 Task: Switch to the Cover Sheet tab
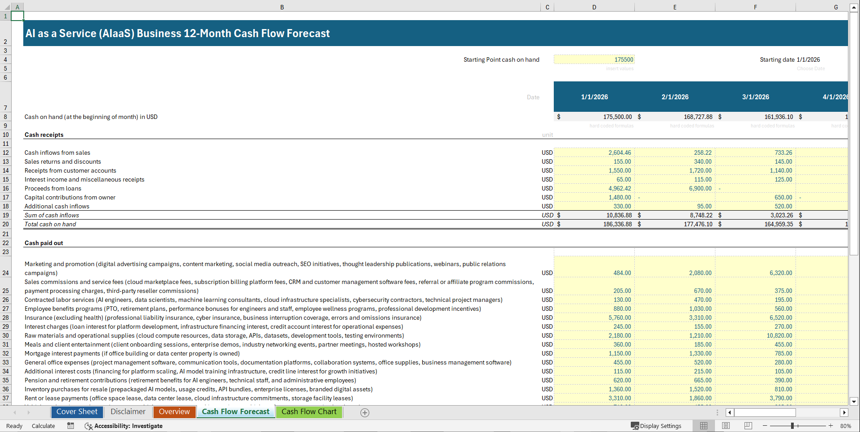[x=77, y=412]
